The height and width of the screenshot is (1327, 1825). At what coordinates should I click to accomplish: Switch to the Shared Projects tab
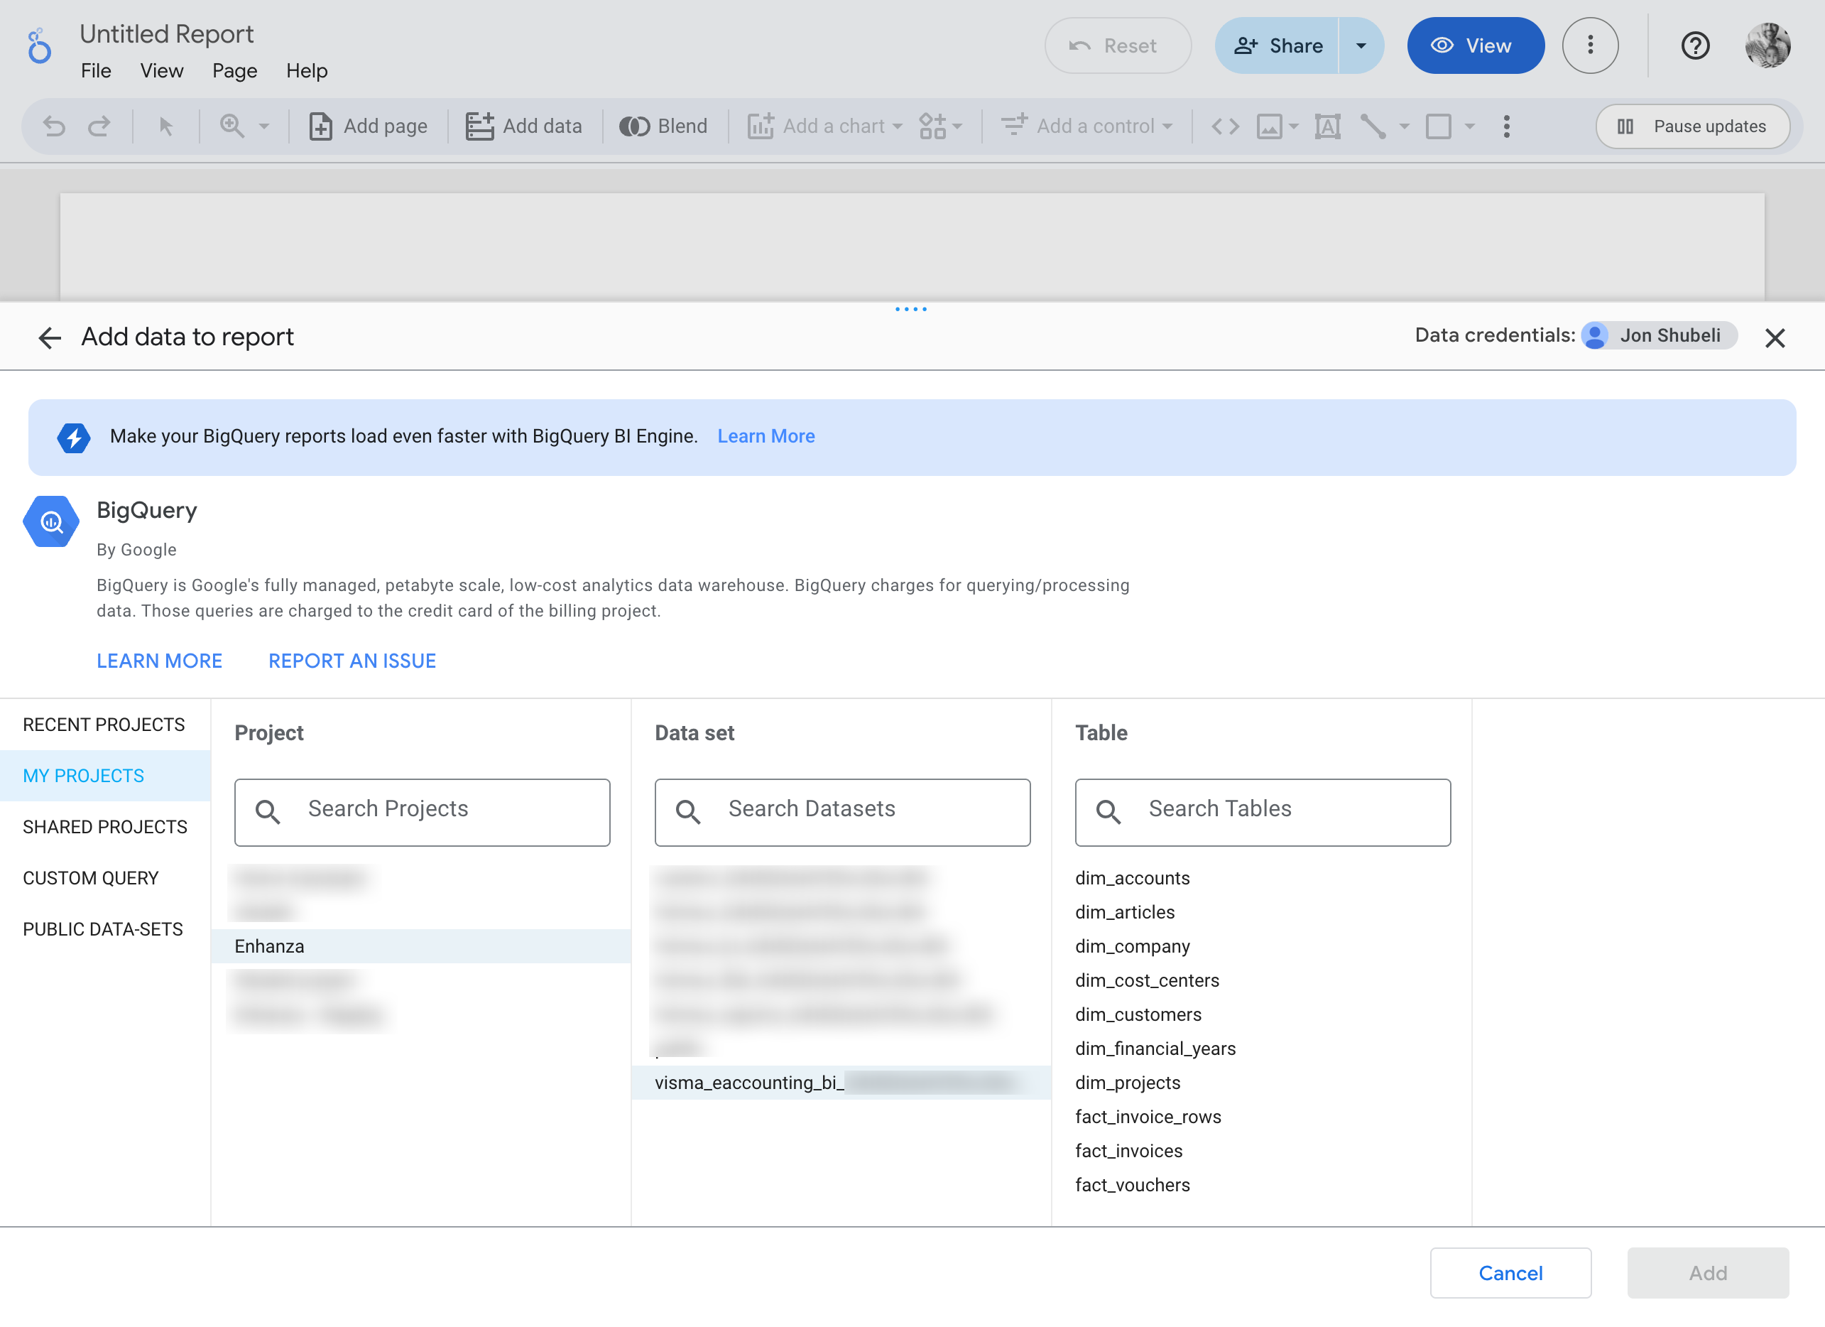tap(104, 826)
